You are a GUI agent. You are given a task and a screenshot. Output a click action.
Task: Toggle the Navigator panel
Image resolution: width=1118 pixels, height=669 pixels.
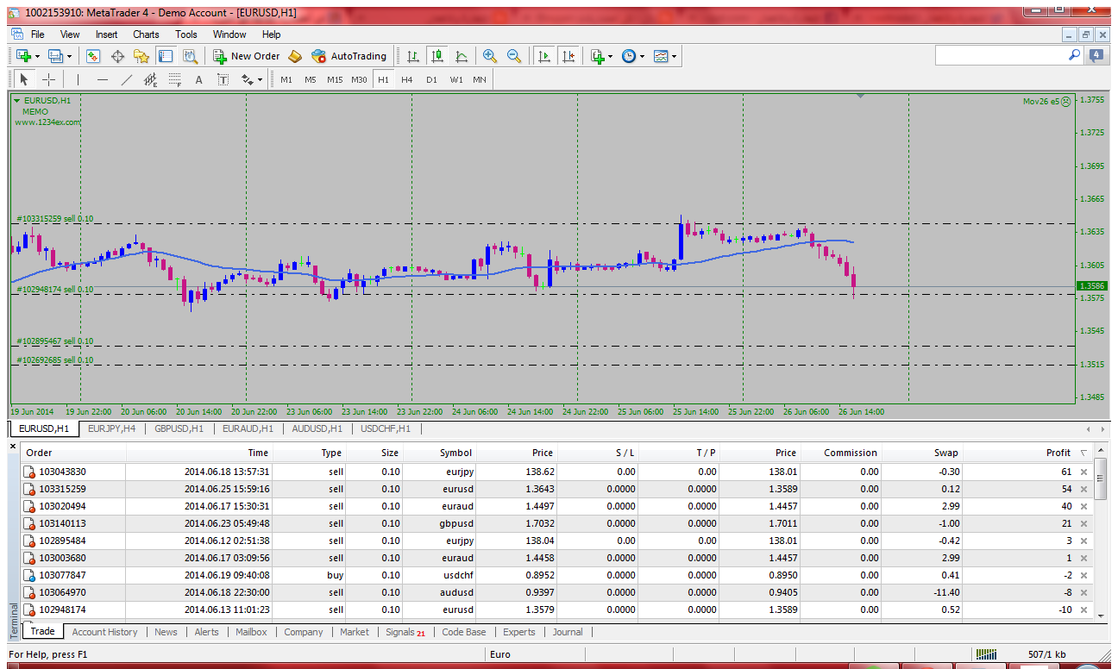[x=141, y=56]
